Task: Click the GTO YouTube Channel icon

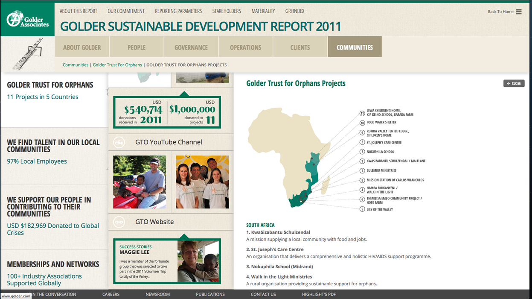Action: 119,142
